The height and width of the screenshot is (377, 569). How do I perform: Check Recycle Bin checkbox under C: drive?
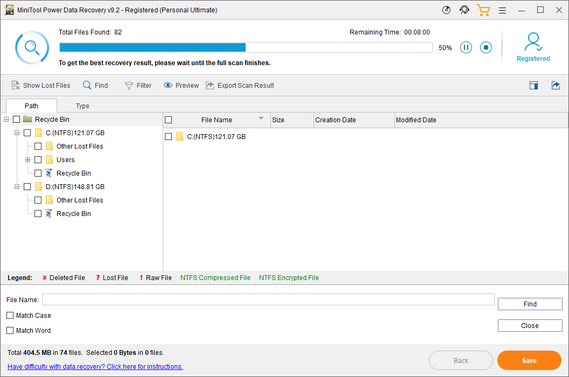[38, 173]
